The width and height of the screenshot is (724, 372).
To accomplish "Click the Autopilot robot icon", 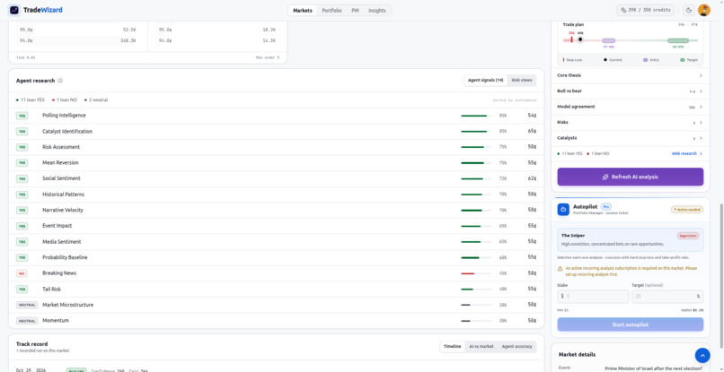I will point(563,209).
